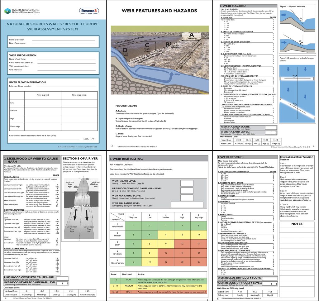Click the '3. WEIR RISK RATING' section header
Screen dimensions: 319x301
(x=159, y=159)
